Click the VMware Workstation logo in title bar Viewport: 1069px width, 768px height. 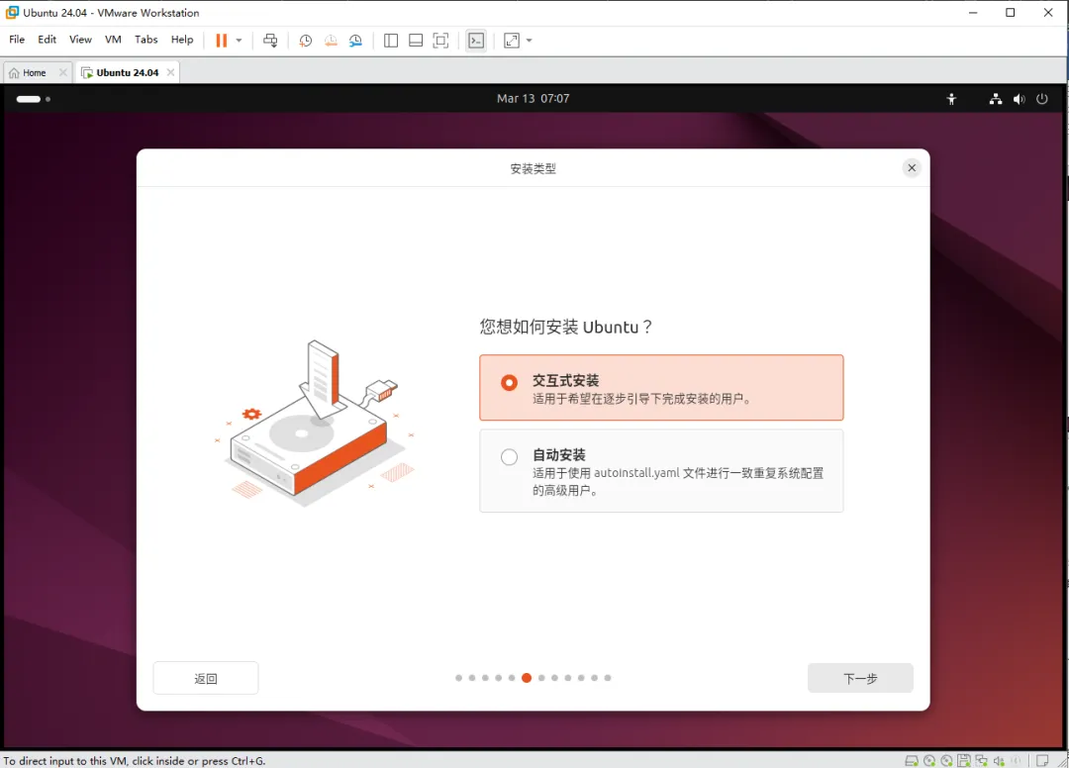click(12, 12)
